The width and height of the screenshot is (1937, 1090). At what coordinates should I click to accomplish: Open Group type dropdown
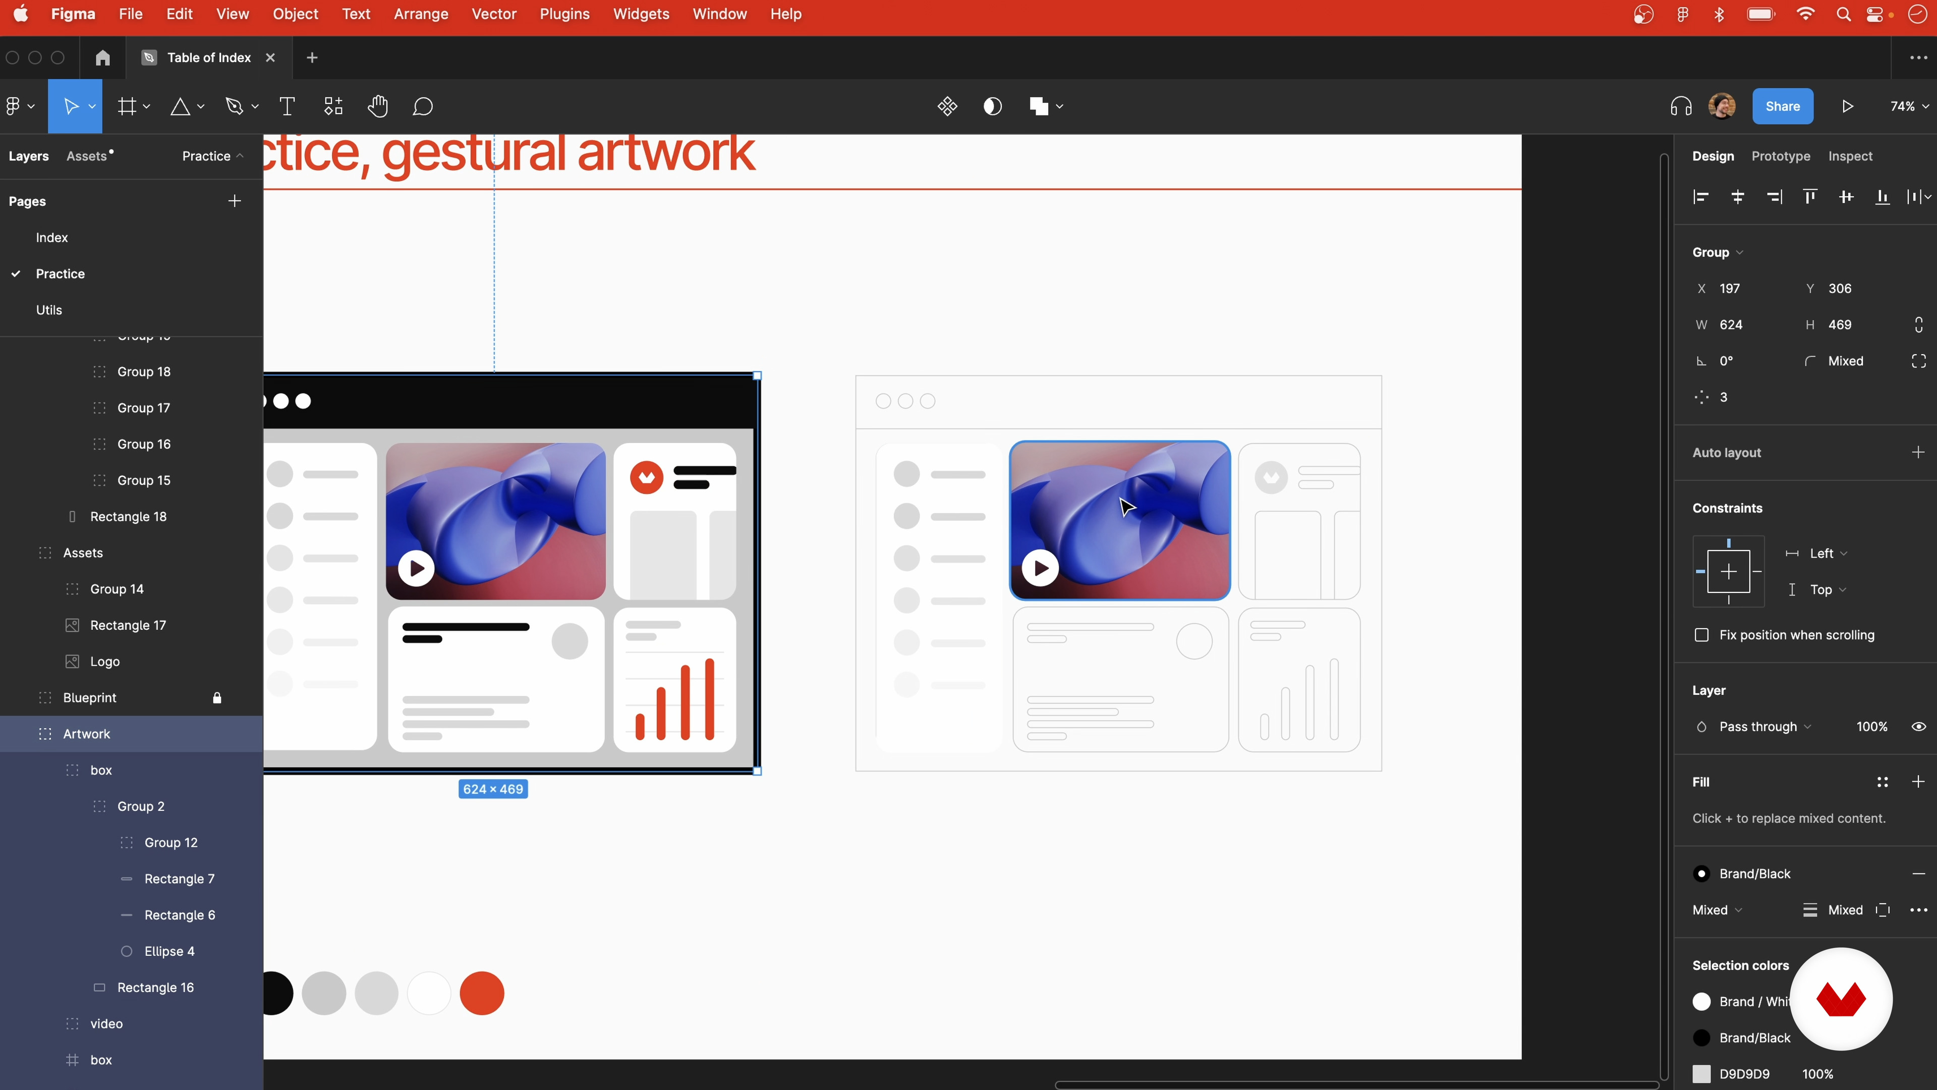click(1718, 253)
